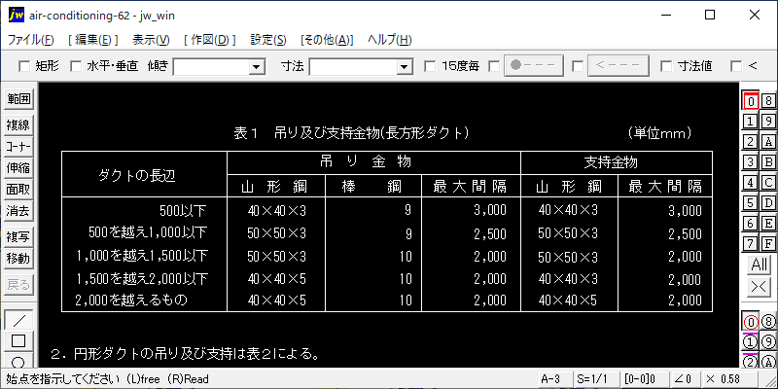778x389 pixels.
Task: Select layer F in the layer panel
Action: point(767,243)
